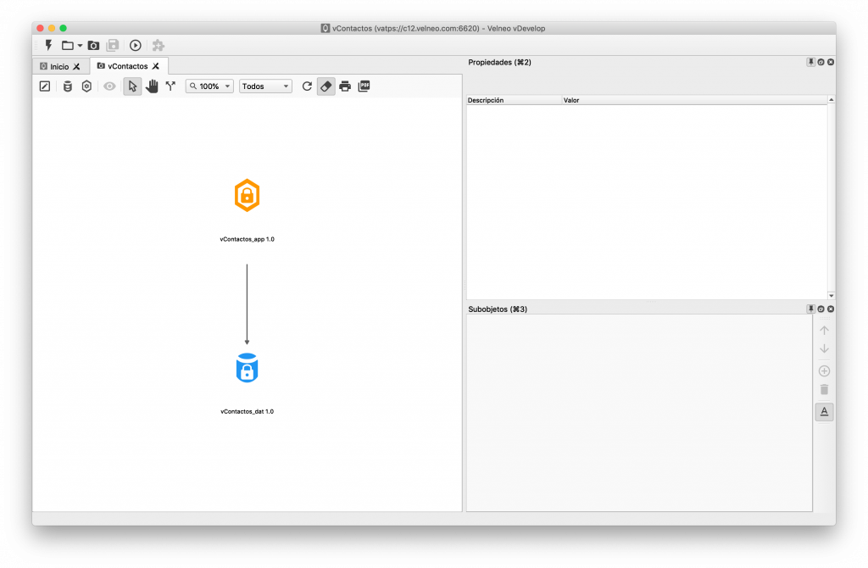The image size is (868, 568).
Task: Add a subobject with plus icon
Action: 824,371
